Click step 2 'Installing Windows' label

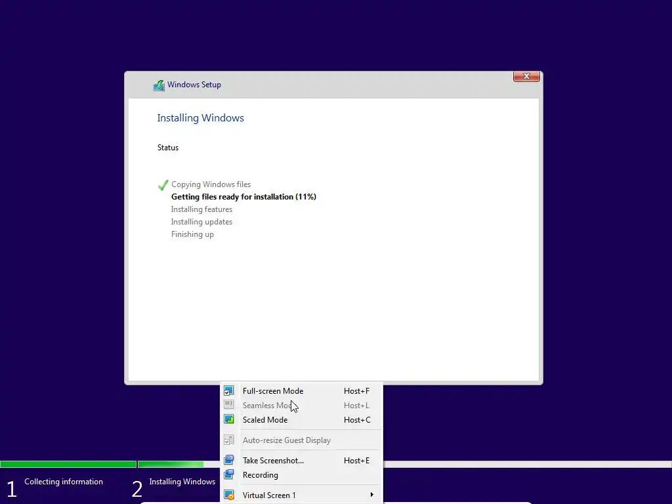[182, 482]
